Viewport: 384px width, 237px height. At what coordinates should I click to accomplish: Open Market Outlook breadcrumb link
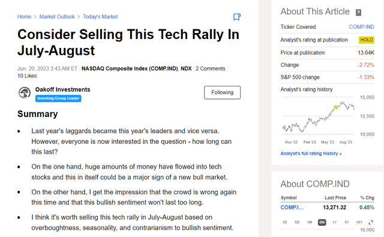[x=57, y=17]
